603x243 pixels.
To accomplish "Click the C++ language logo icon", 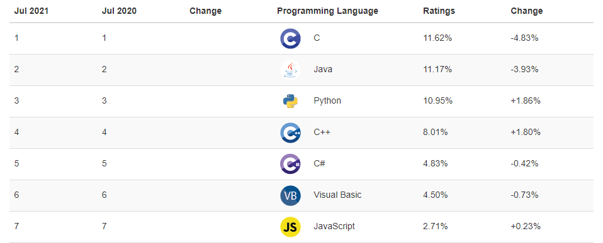I will [x=290, y=132].
